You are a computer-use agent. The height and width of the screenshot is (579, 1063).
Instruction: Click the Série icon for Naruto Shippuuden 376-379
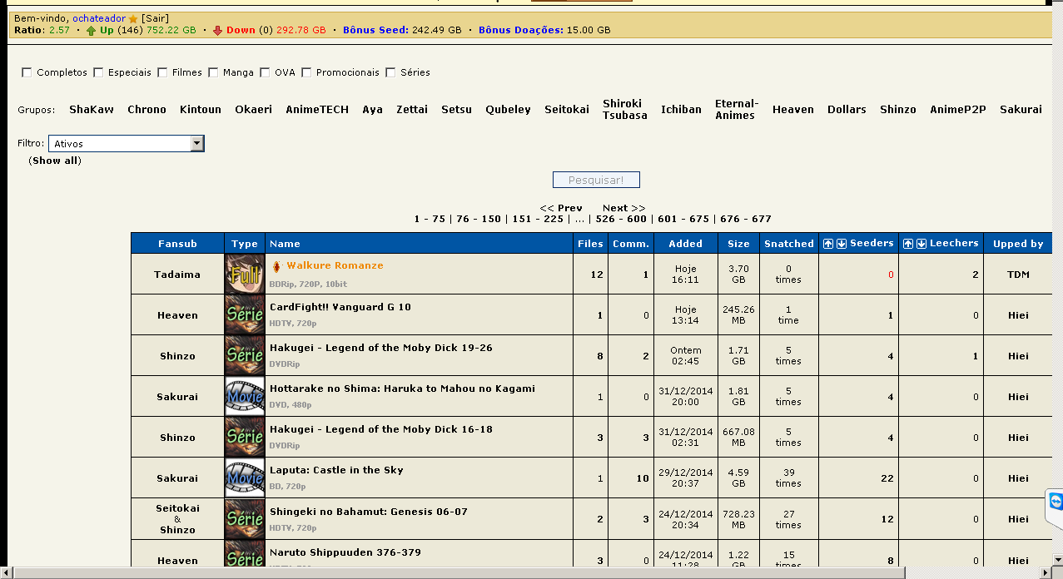point(245,554)
